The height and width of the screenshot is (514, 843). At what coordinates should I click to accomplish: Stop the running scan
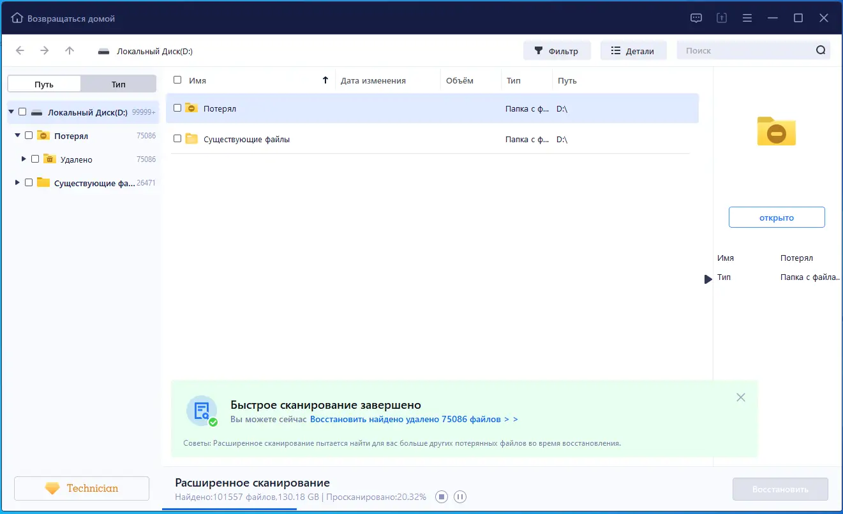coord(441,496)
